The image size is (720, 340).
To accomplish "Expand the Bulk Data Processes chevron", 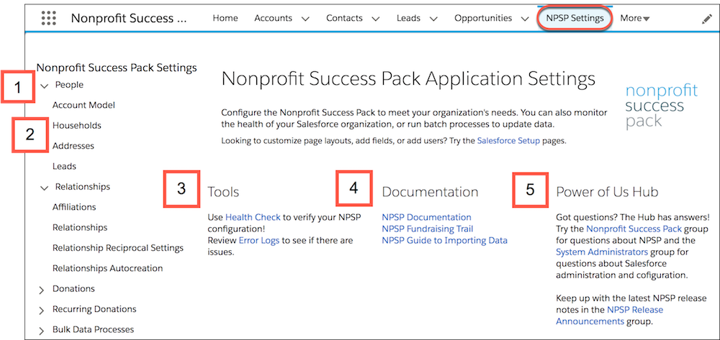I will click(x=42, y=331).
